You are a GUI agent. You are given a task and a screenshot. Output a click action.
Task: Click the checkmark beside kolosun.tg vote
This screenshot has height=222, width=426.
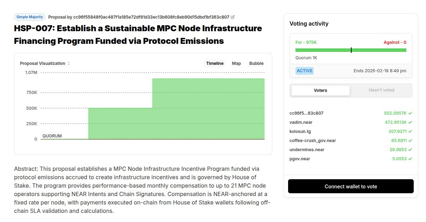[410, 132]
